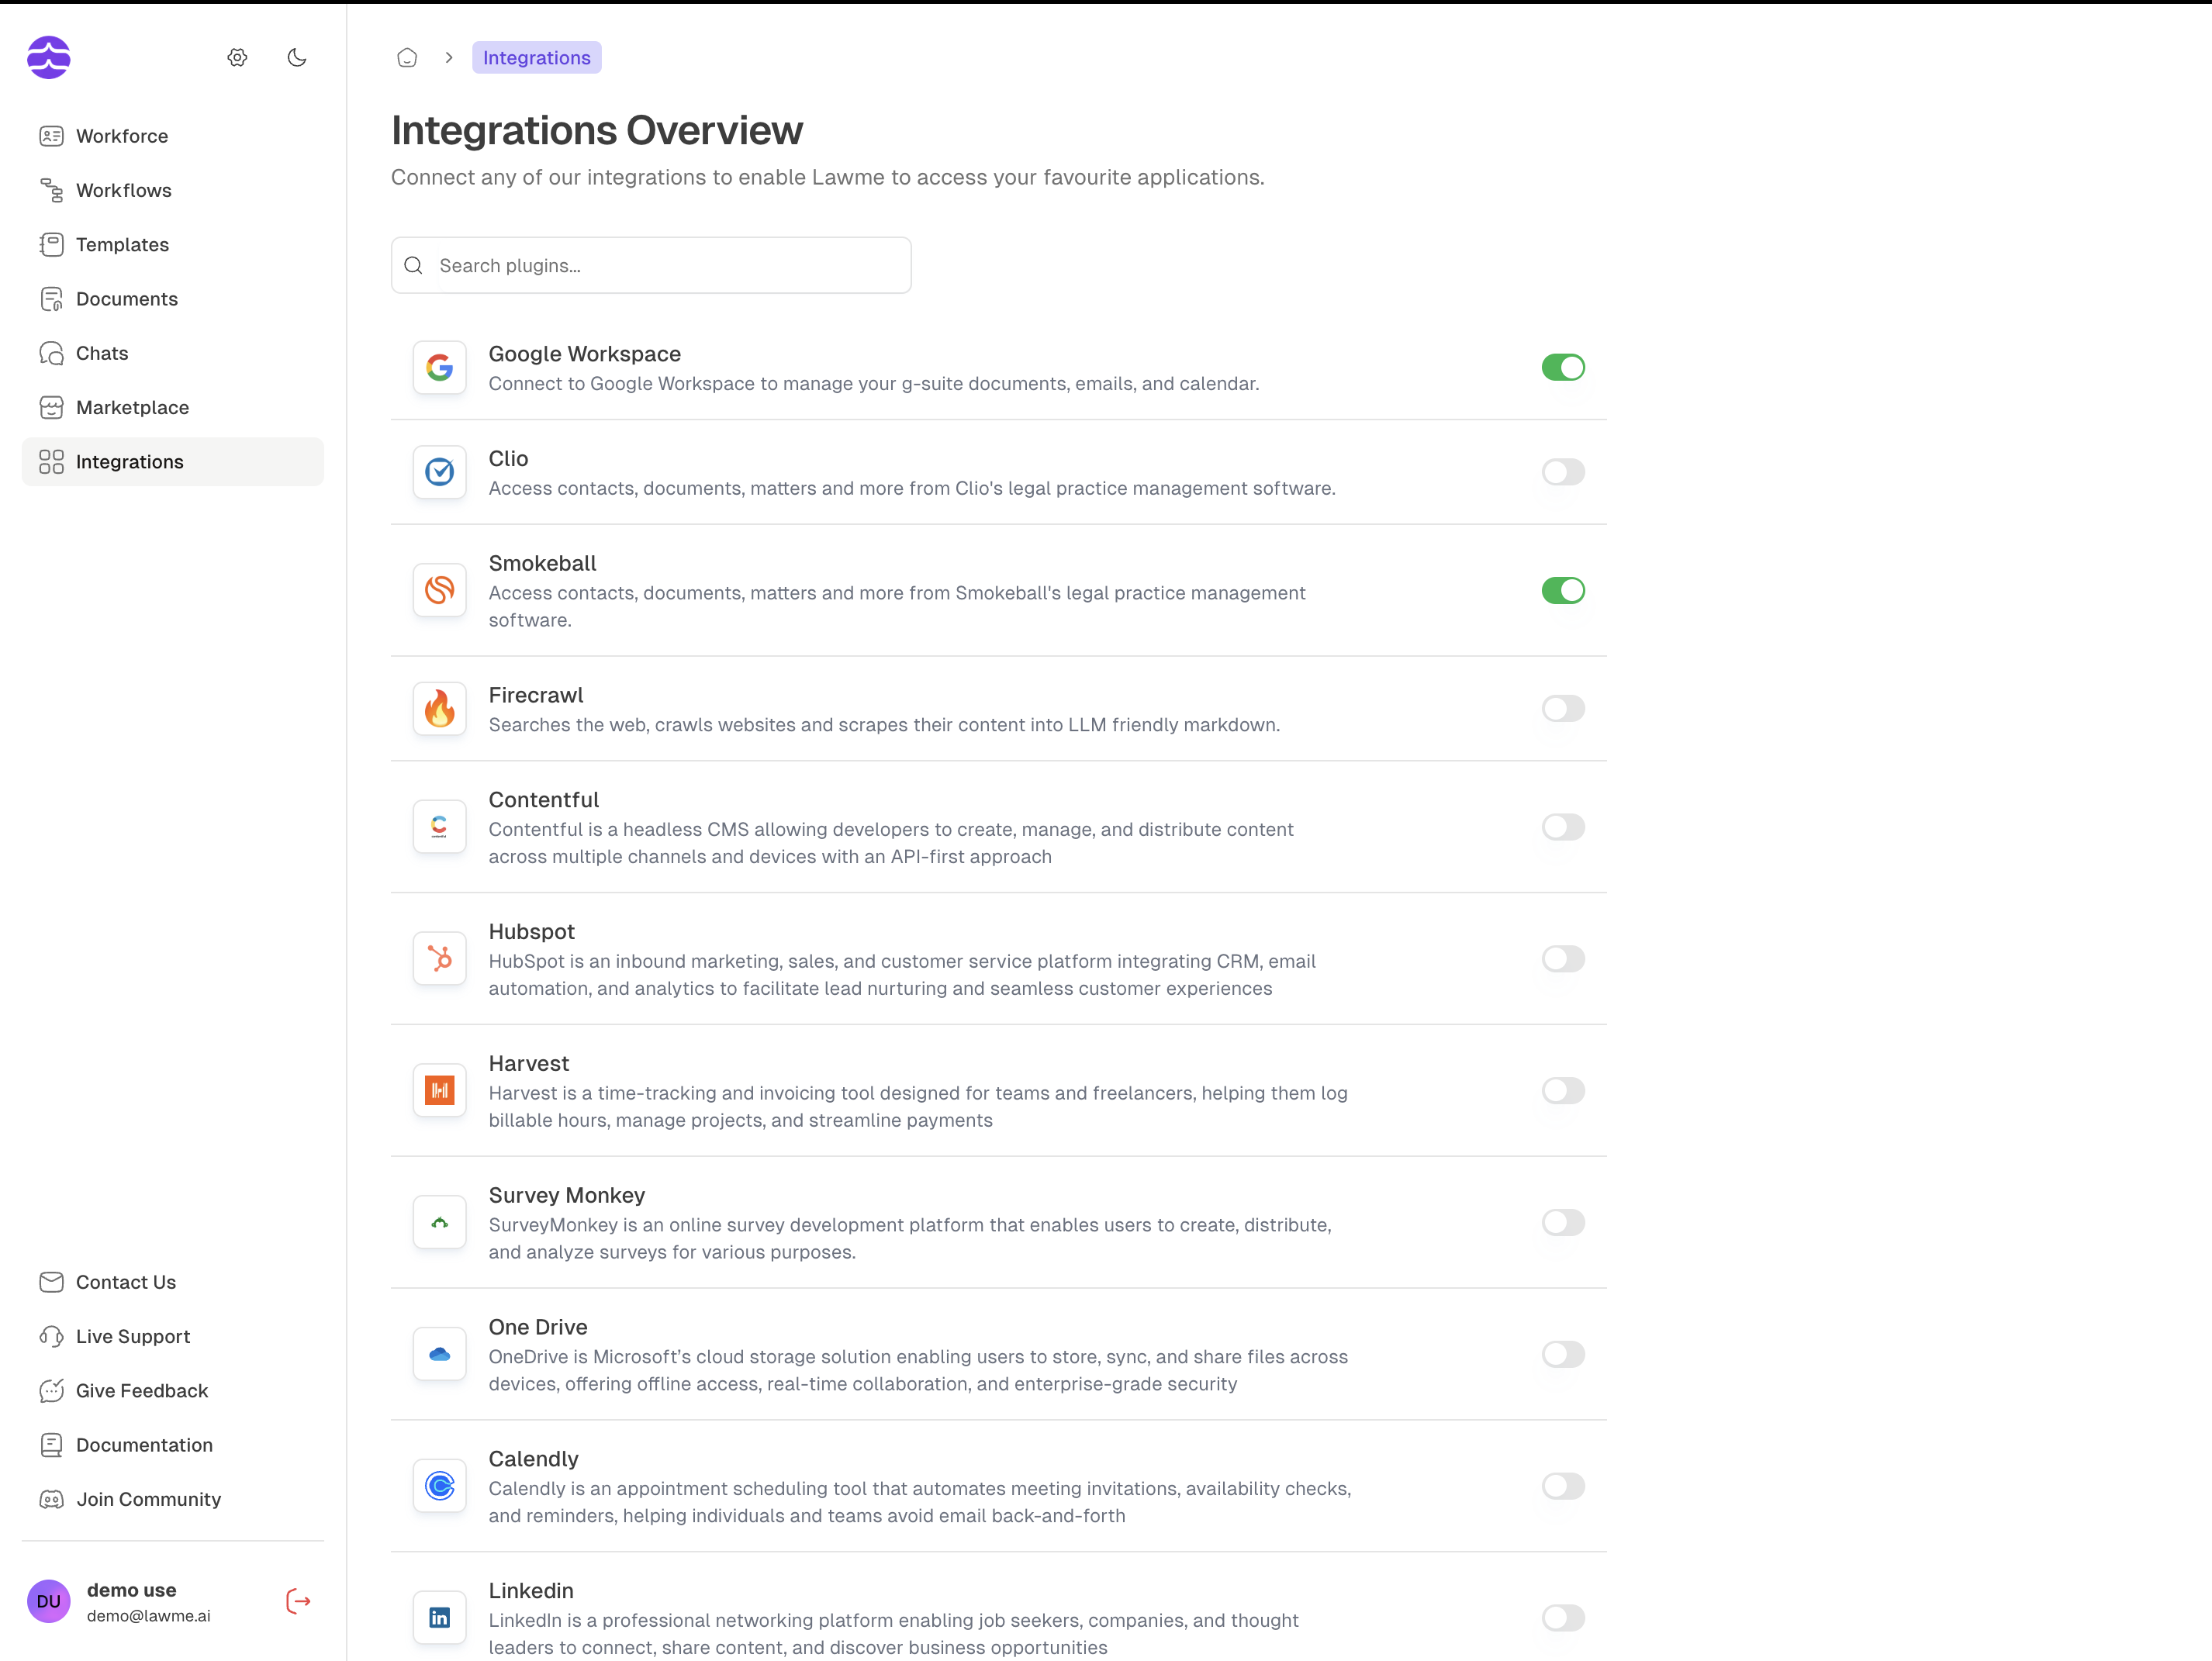Open the Live Support link
This screenshot has width=2212, height=1661.
point(132,1337)
